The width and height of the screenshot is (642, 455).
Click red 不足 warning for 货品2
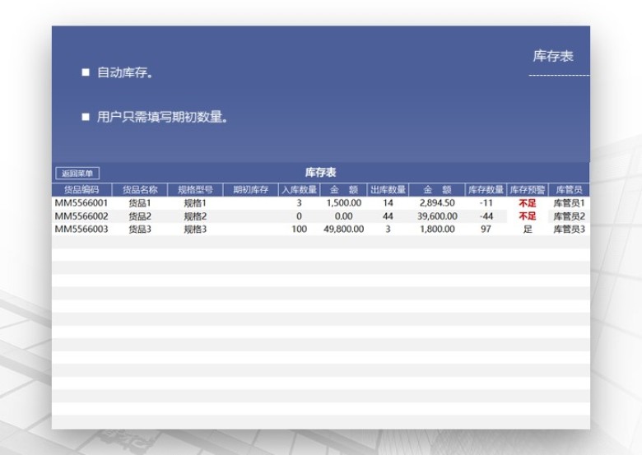(x=528, y=216)
